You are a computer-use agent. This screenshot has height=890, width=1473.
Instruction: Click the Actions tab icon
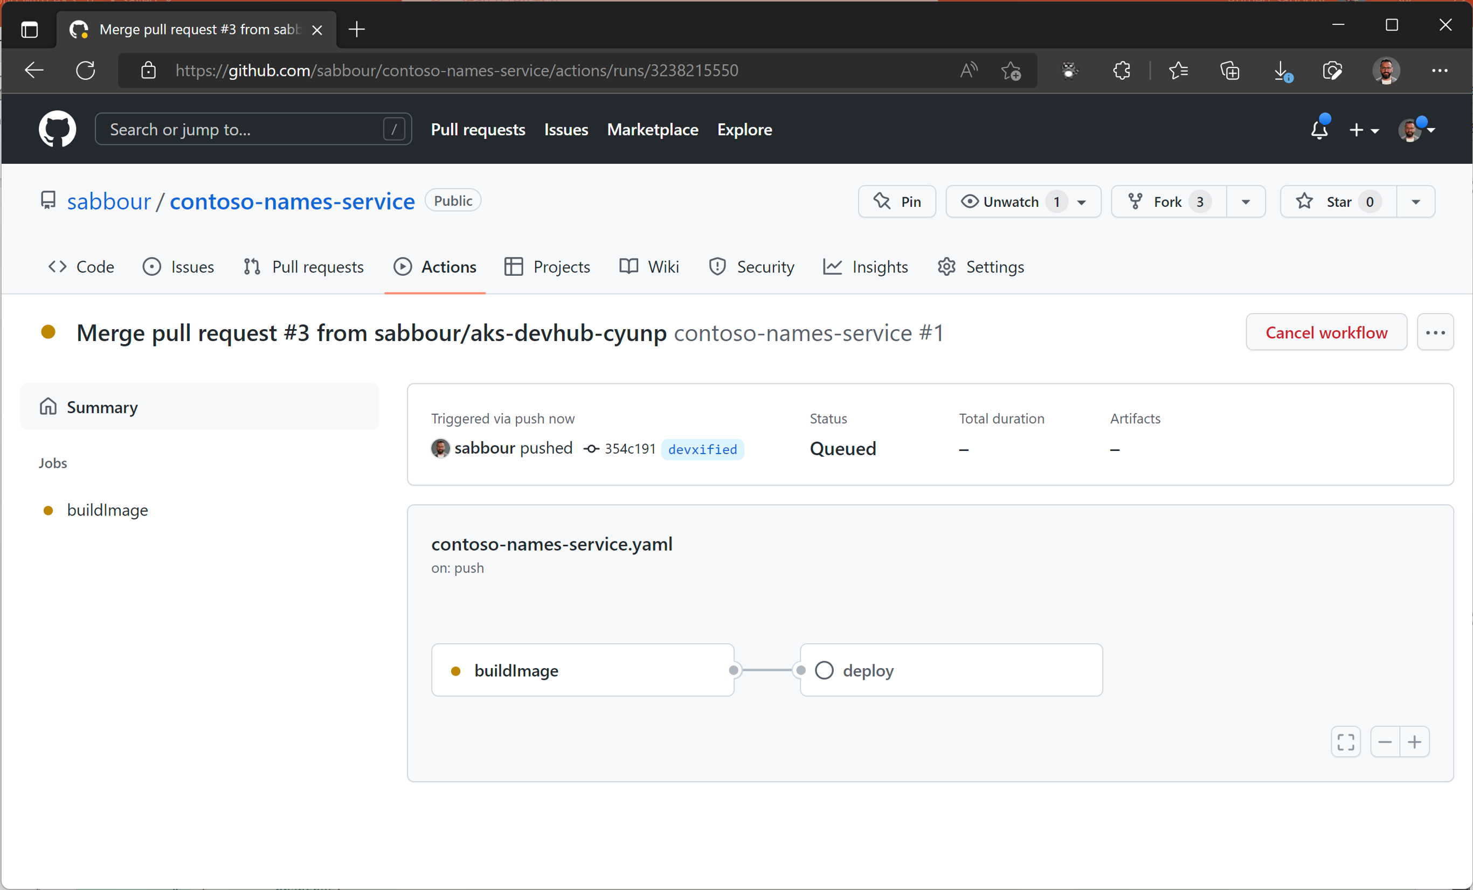click(402, 266)
